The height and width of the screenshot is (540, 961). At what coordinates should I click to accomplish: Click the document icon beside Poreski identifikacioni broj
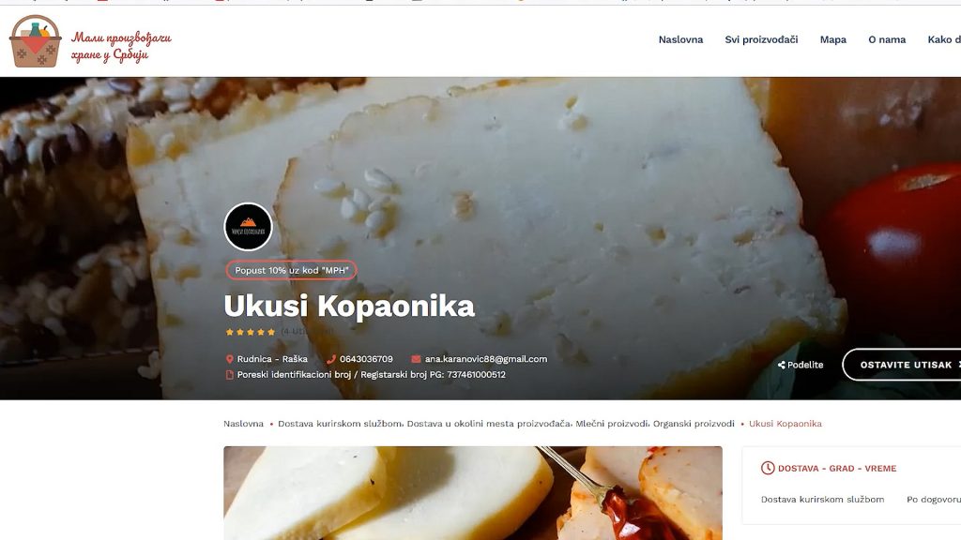click(x=229, y=375)
